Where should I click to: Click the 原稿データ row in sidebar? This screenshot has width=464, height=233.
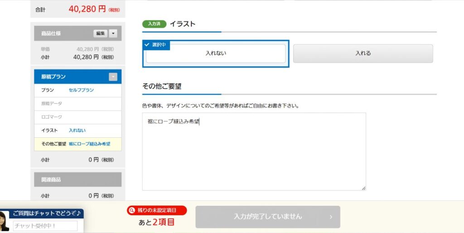(78, 104)
